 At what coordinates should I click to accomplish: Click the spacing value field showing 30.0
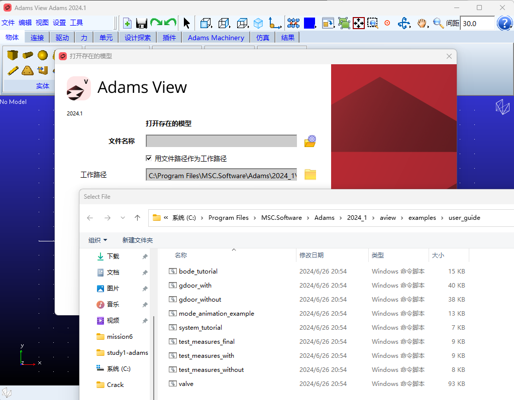point(477,23)
